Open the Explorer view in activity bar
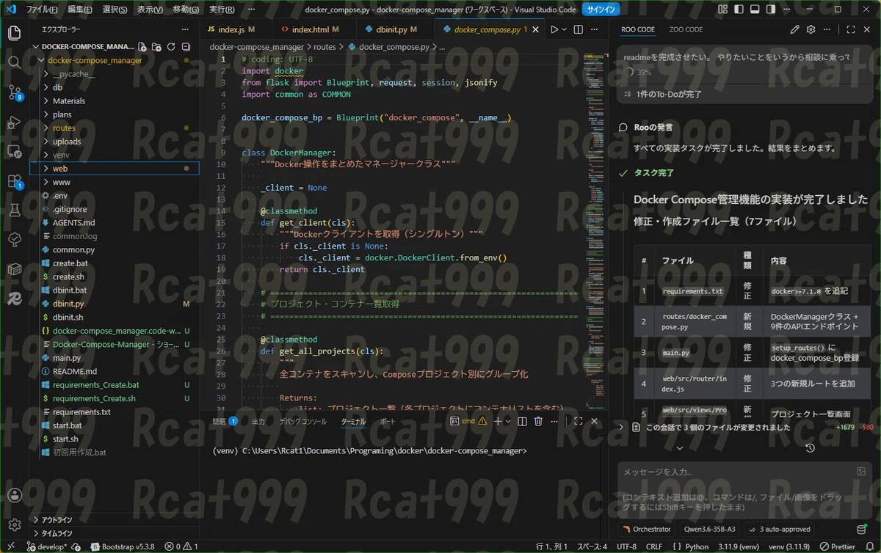This screenshot has height=553, width=881. (x=14, y=33)
